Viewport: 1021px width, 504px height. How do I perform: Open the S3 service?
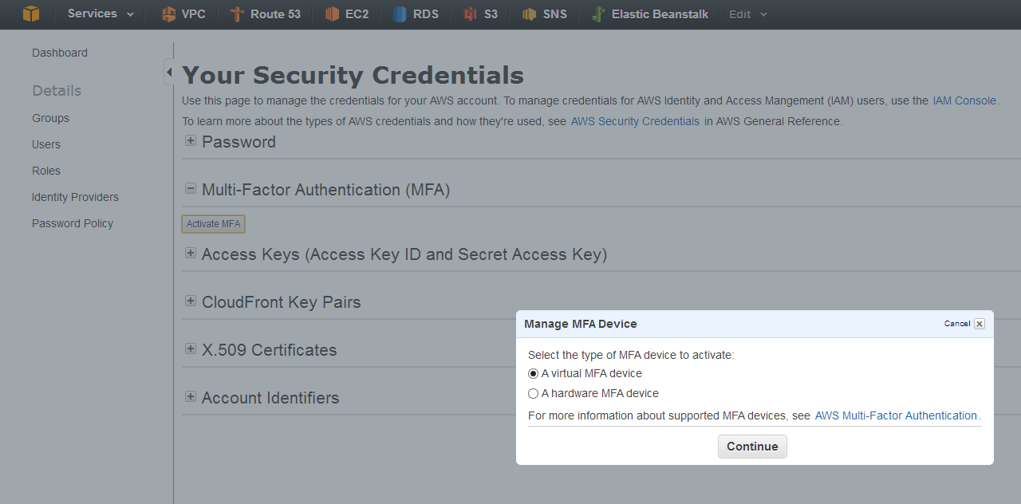coord(480,14)
